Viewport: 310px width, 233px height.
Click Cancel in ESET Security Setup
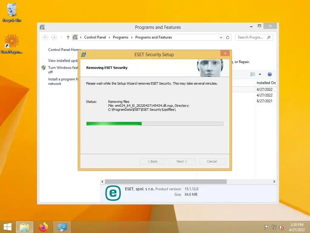tap(212, 161)
